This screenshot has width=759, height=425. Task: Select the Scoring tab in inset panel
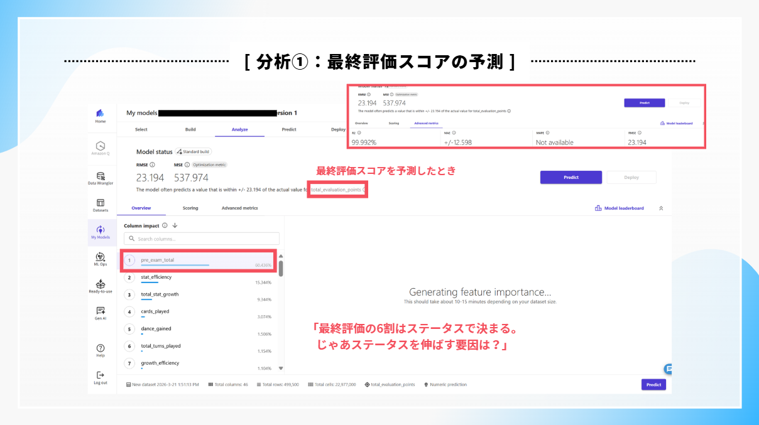pyautogui.click(x=394, y=123)
